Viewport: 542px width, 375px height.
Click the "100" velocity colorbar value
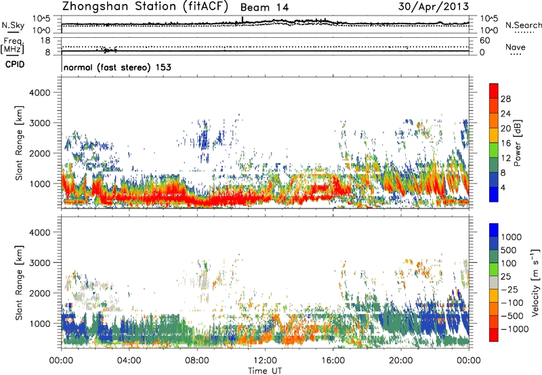[509, 263]
